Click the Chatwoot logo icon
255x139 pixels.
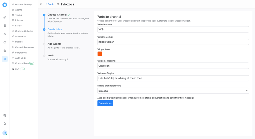(5, 5)
